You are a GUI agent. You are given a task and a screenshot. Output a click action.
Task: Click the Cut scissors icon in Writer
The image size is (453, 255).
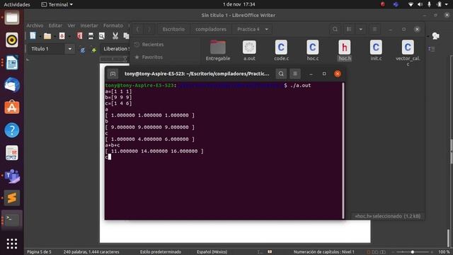point(115,36)
